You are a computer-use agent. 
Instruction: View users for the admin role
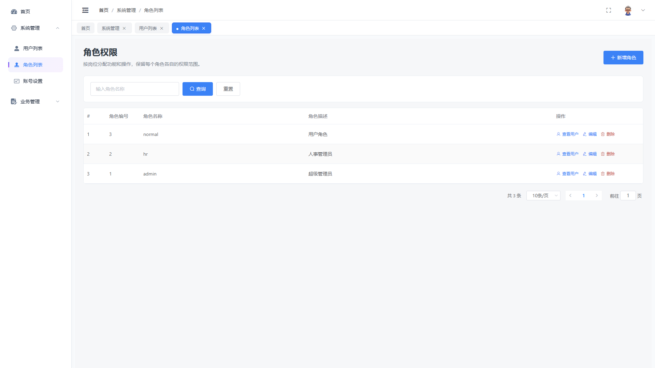[x=567, y=174]
